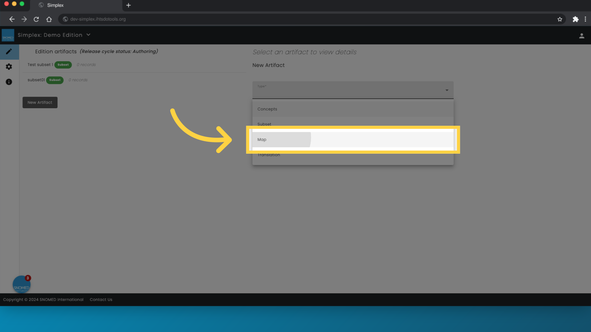Click 0 records beside subset01
591x332 pixels.
[78, 80]
